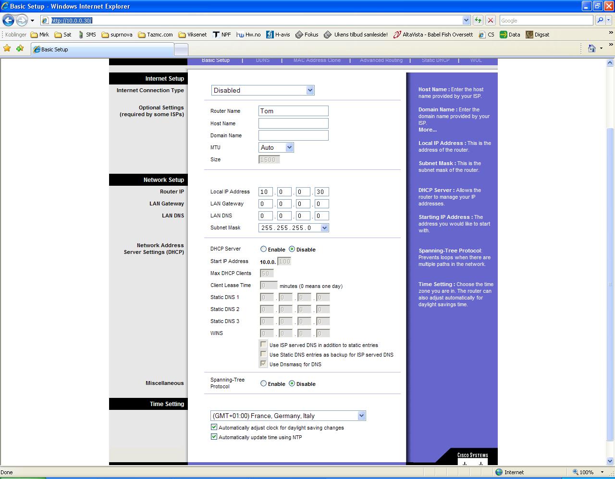Click the Router Name input field
The height and width of the screenshot is (479, 615).
click(294, 111)
